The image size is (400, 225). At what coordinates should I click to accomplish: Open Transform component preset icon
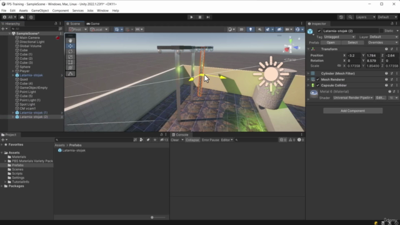point(392,49)
